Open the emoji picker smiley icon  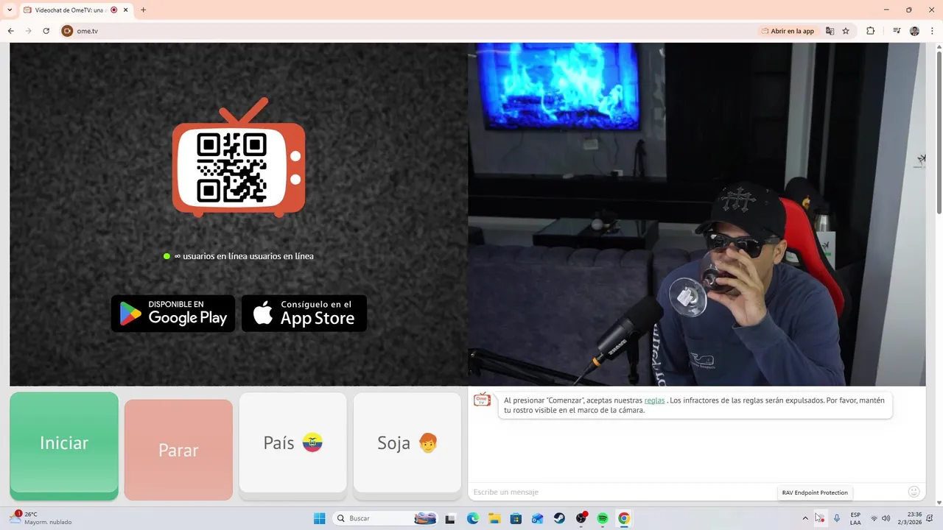pos(914,492)
